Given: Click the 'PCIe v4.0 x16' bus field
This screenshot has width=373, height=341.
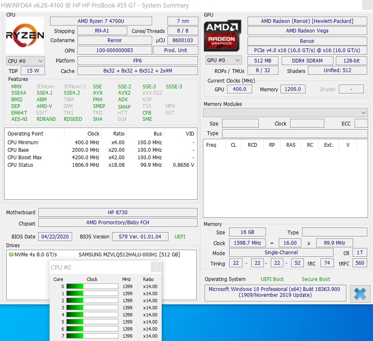Looking at the screenshot, I should click(307, 50).
